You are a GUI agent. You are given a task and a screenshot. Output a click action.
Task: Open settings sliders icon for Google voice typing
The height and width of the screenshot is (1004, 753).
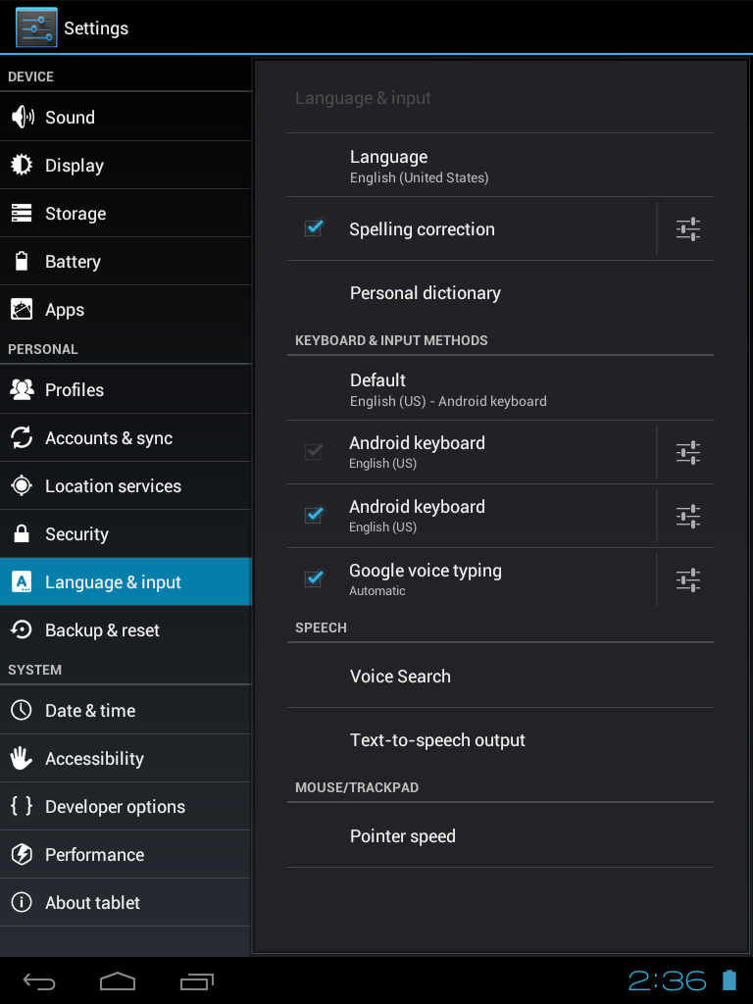click(x=688, y=579)
